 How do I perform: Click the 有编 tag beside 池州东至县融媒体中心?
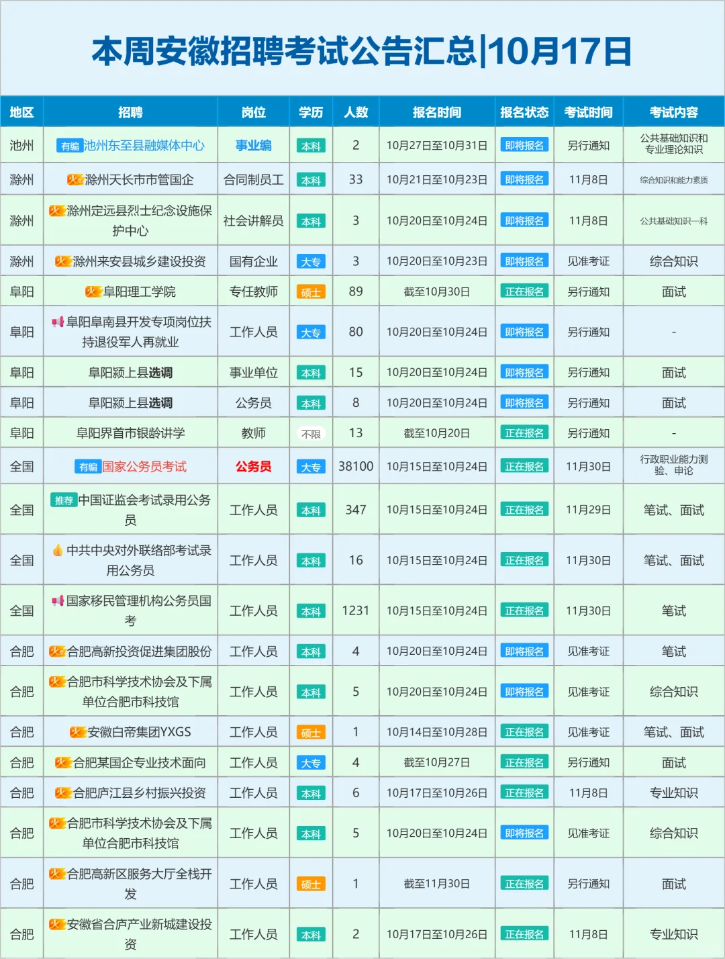click(x=70, y=146)
